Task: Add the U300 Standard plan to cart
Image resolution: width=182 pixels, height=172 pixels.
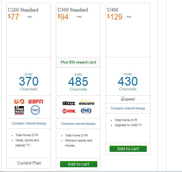Action: point(79,164)
